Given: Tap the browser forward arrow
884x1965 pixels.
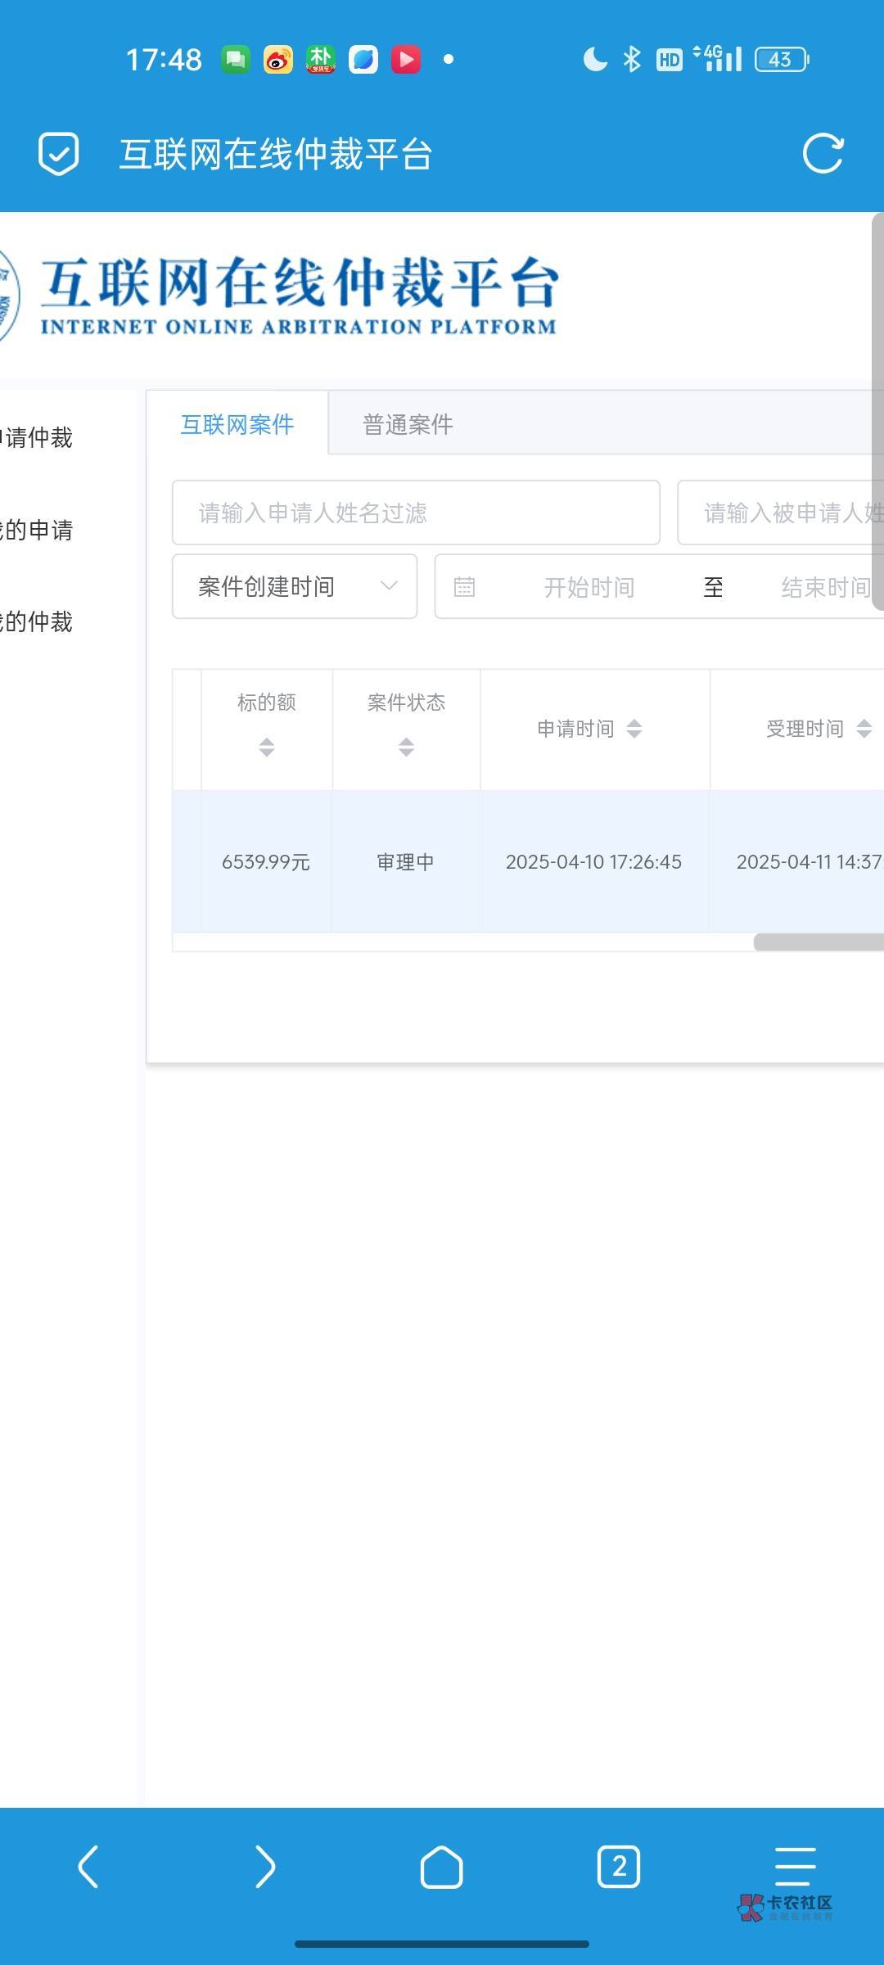Looking at the screenshot, I should (264, 1867).
